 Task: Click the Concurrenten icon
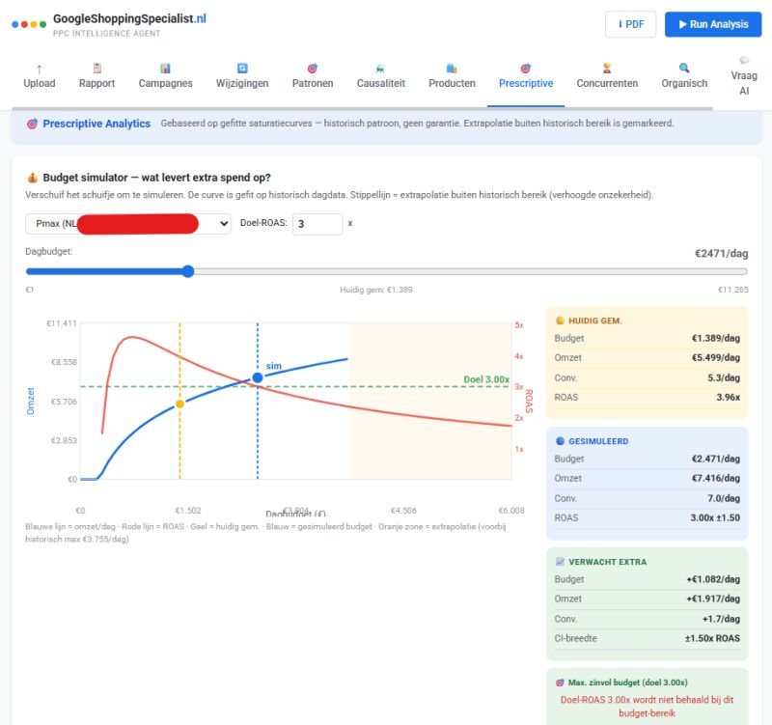tap(606, 70)
